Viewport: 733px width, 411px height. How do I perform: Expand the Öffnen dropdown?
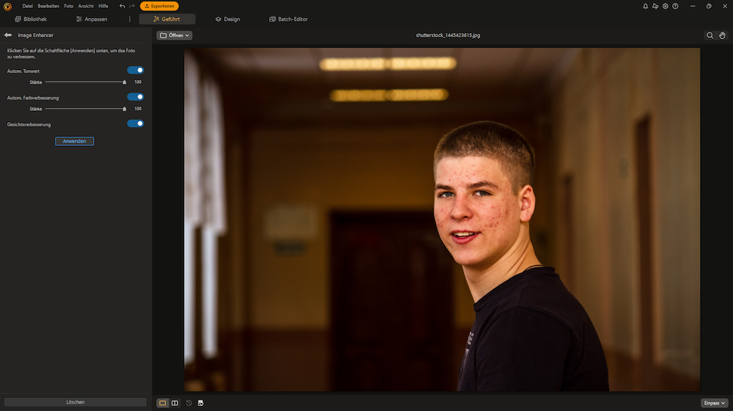pyautogui.click(x=175, y=35)
